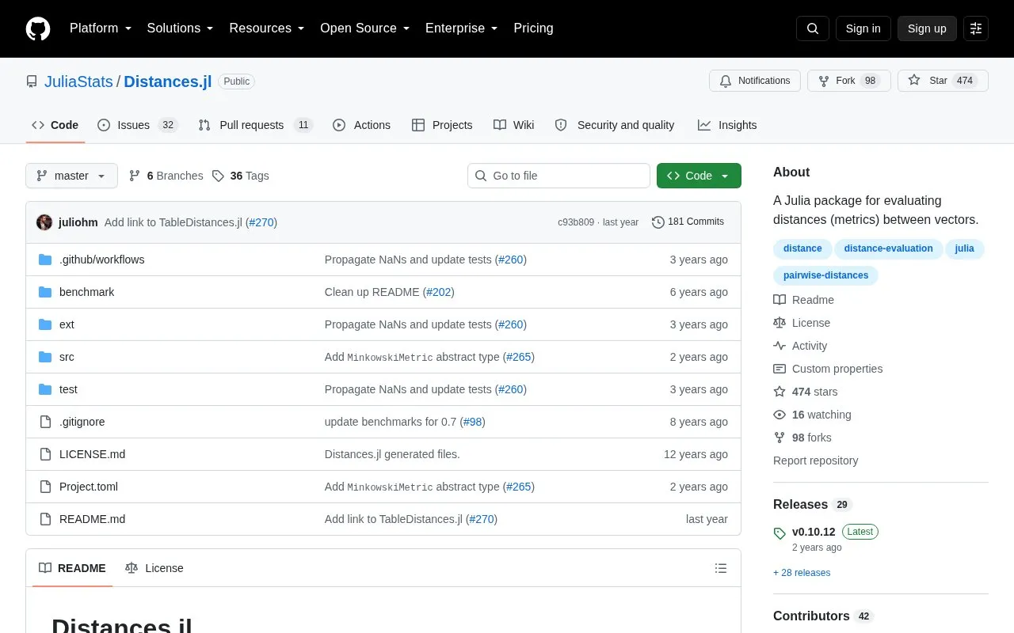
Task: Open the README outline list icon
Action: click(721, 568)
